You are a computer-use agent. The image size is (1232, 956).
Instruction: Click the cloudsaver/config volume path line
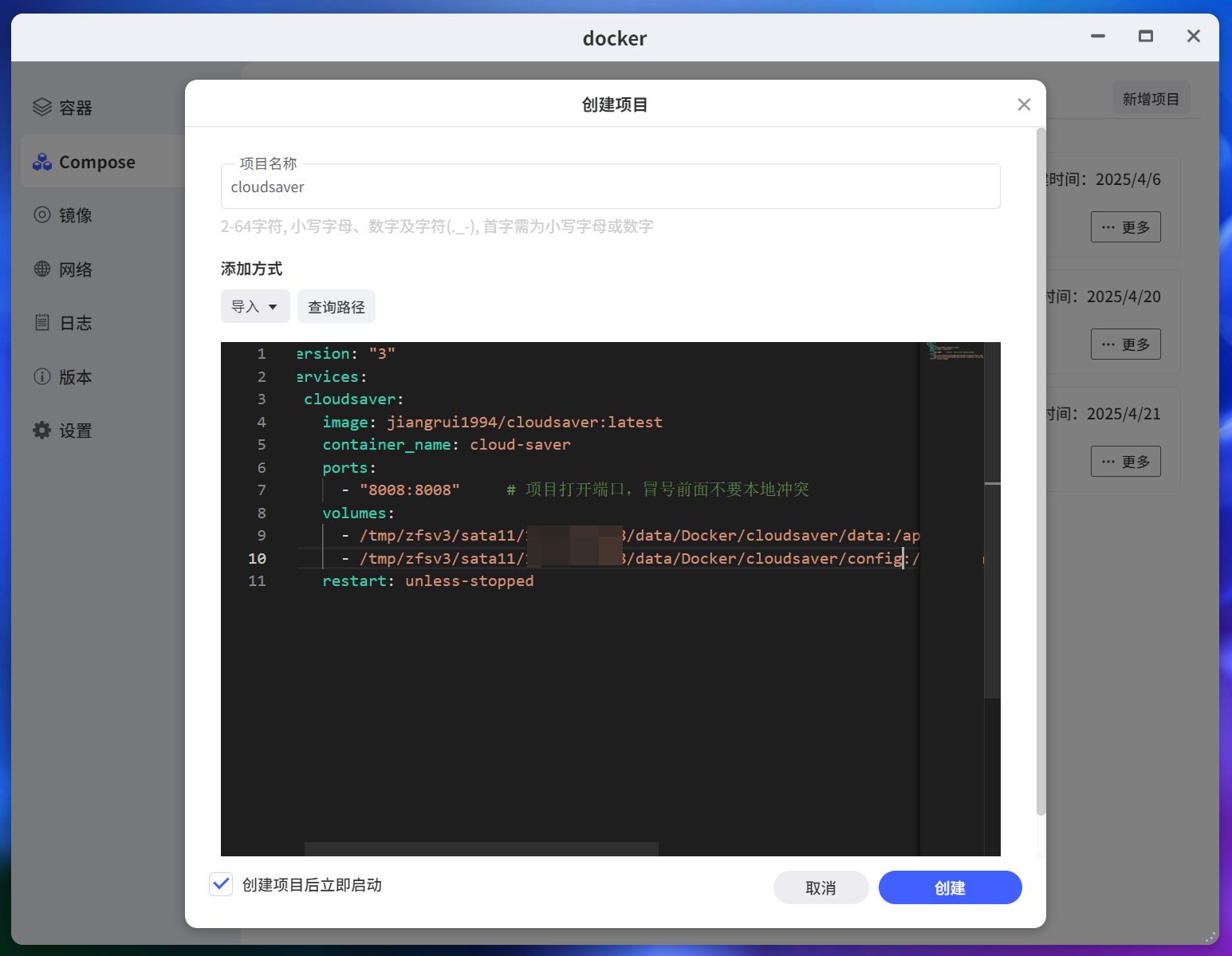[x=630, y=558]
